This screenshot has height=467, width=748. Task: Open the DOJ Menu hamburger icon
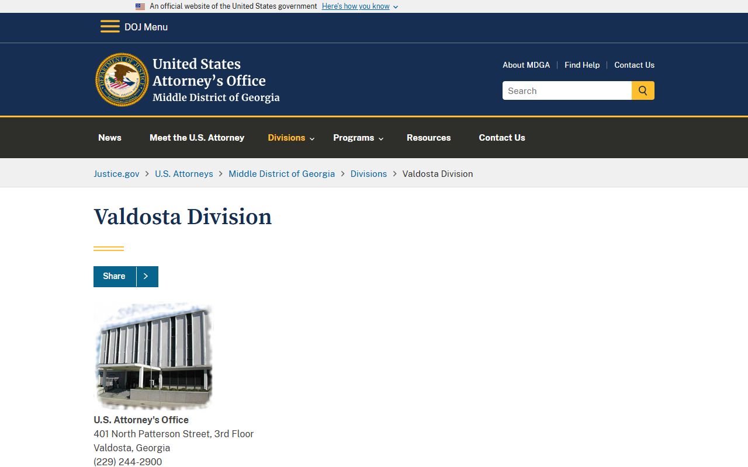point(110,27)
